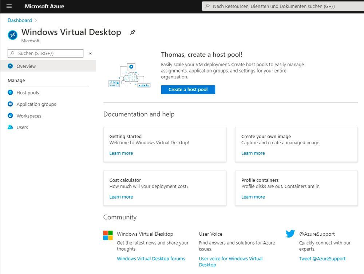The image size is (364, 274).
Task: Pin Windows Virtual Desktop to dashboard
Action: pyautogui.click(x=133, y=32)
